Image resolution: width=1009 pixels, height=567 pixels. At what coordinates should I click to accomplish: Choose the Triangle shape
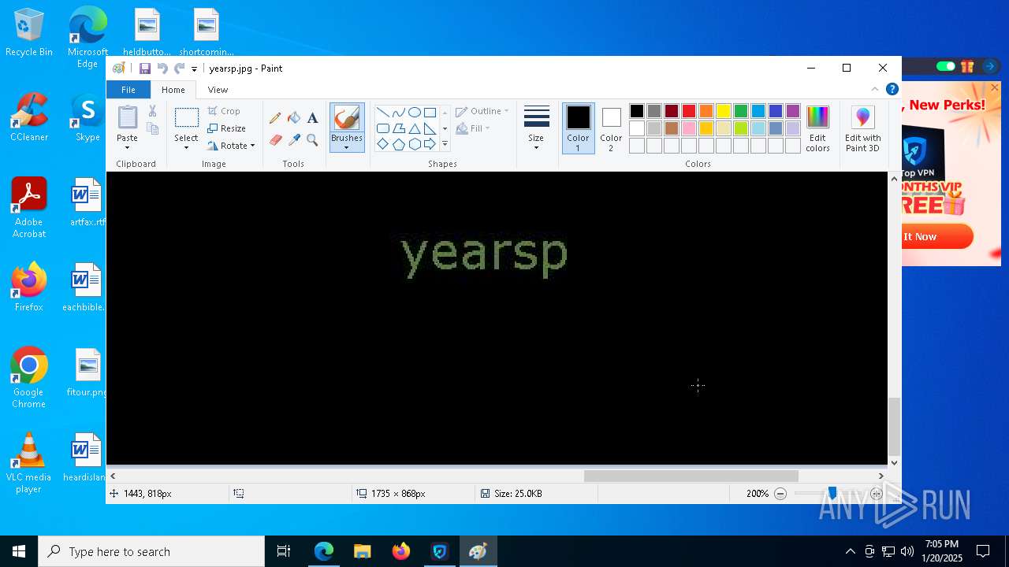pos(414,128)
